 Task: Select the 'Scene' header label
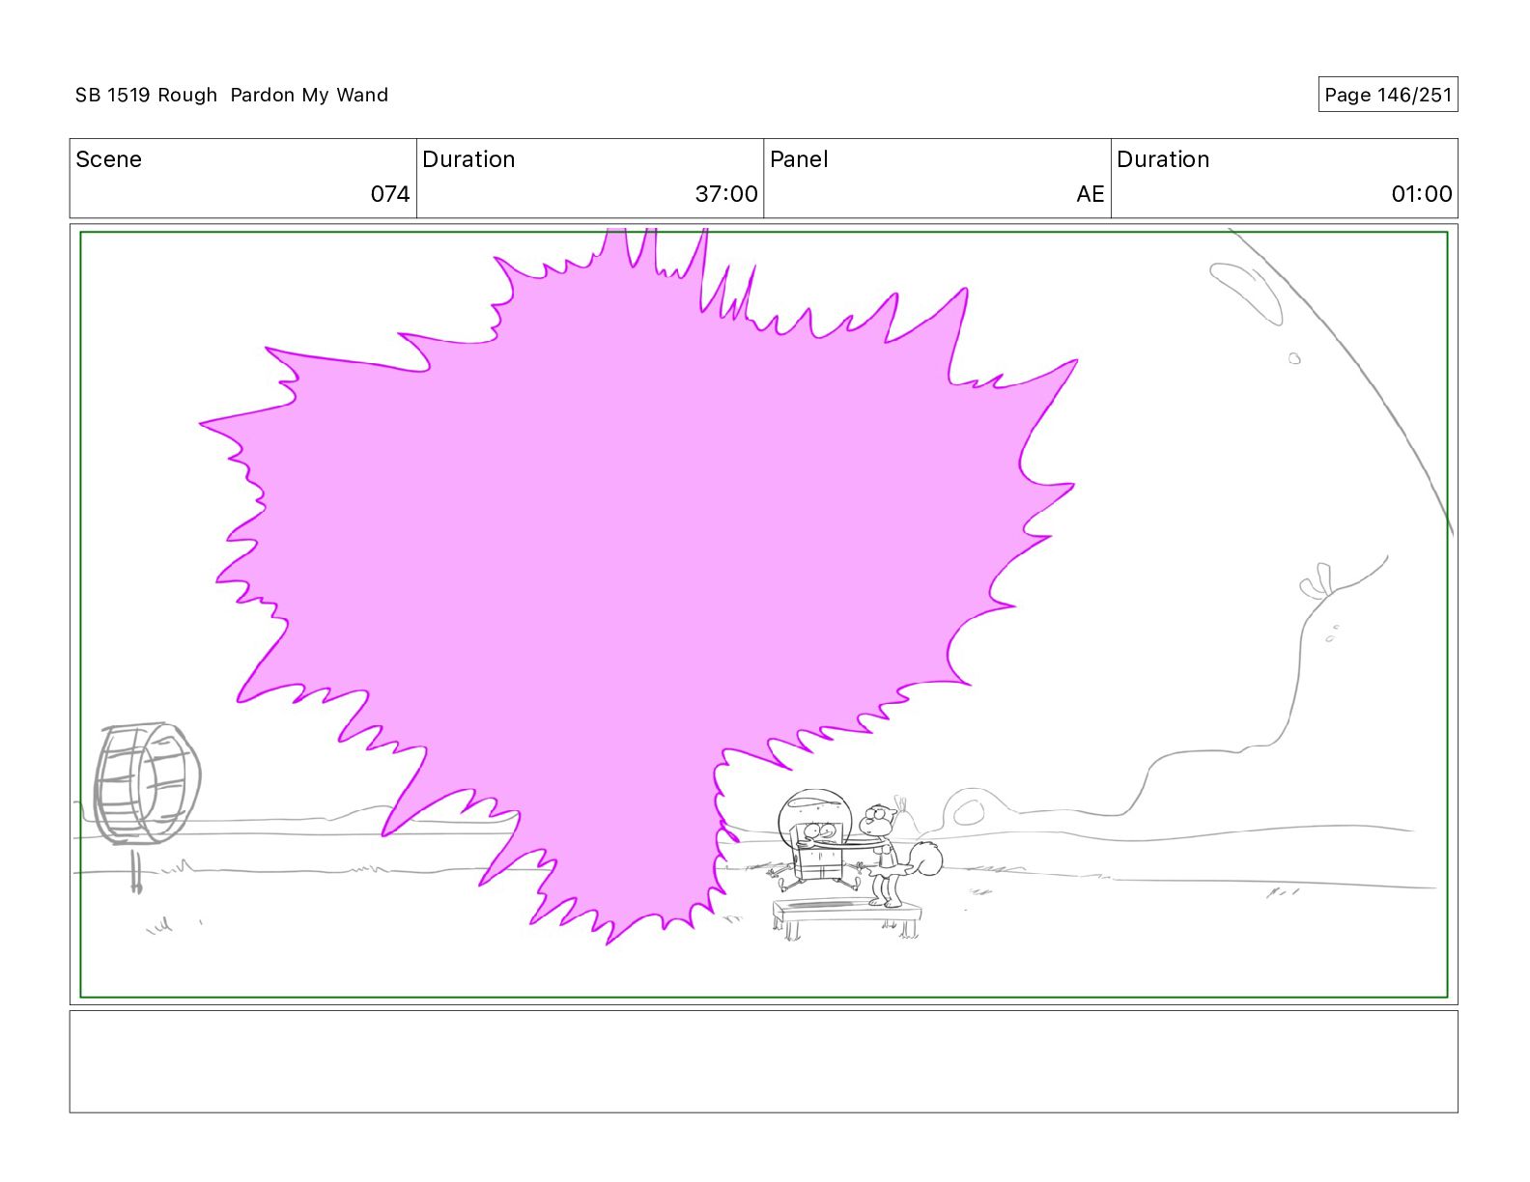tap(109, 159)
